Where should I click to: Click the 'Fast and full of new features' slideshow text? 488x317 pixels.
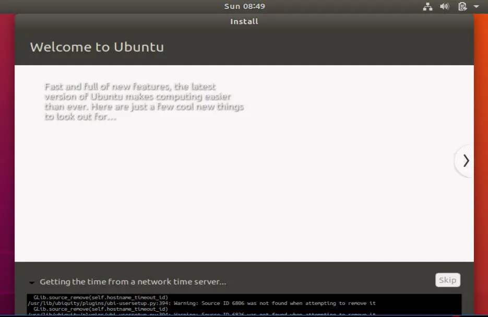tap(144, 101)
